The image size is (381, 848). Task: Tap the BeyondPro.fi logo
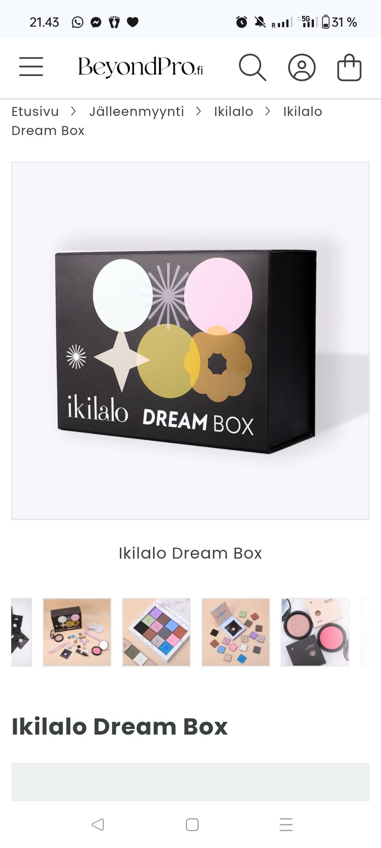coord(140,67)
